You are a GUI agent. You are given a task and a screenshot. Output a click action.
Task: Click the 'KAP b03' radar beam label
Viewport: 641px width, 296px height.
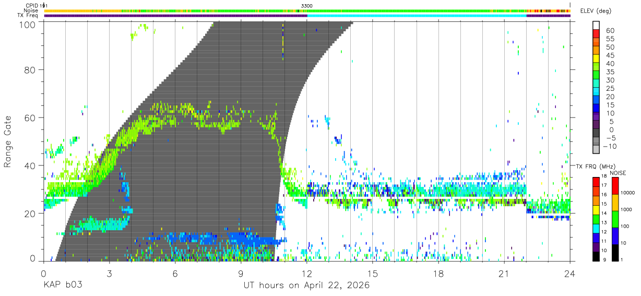click(63, 286)
